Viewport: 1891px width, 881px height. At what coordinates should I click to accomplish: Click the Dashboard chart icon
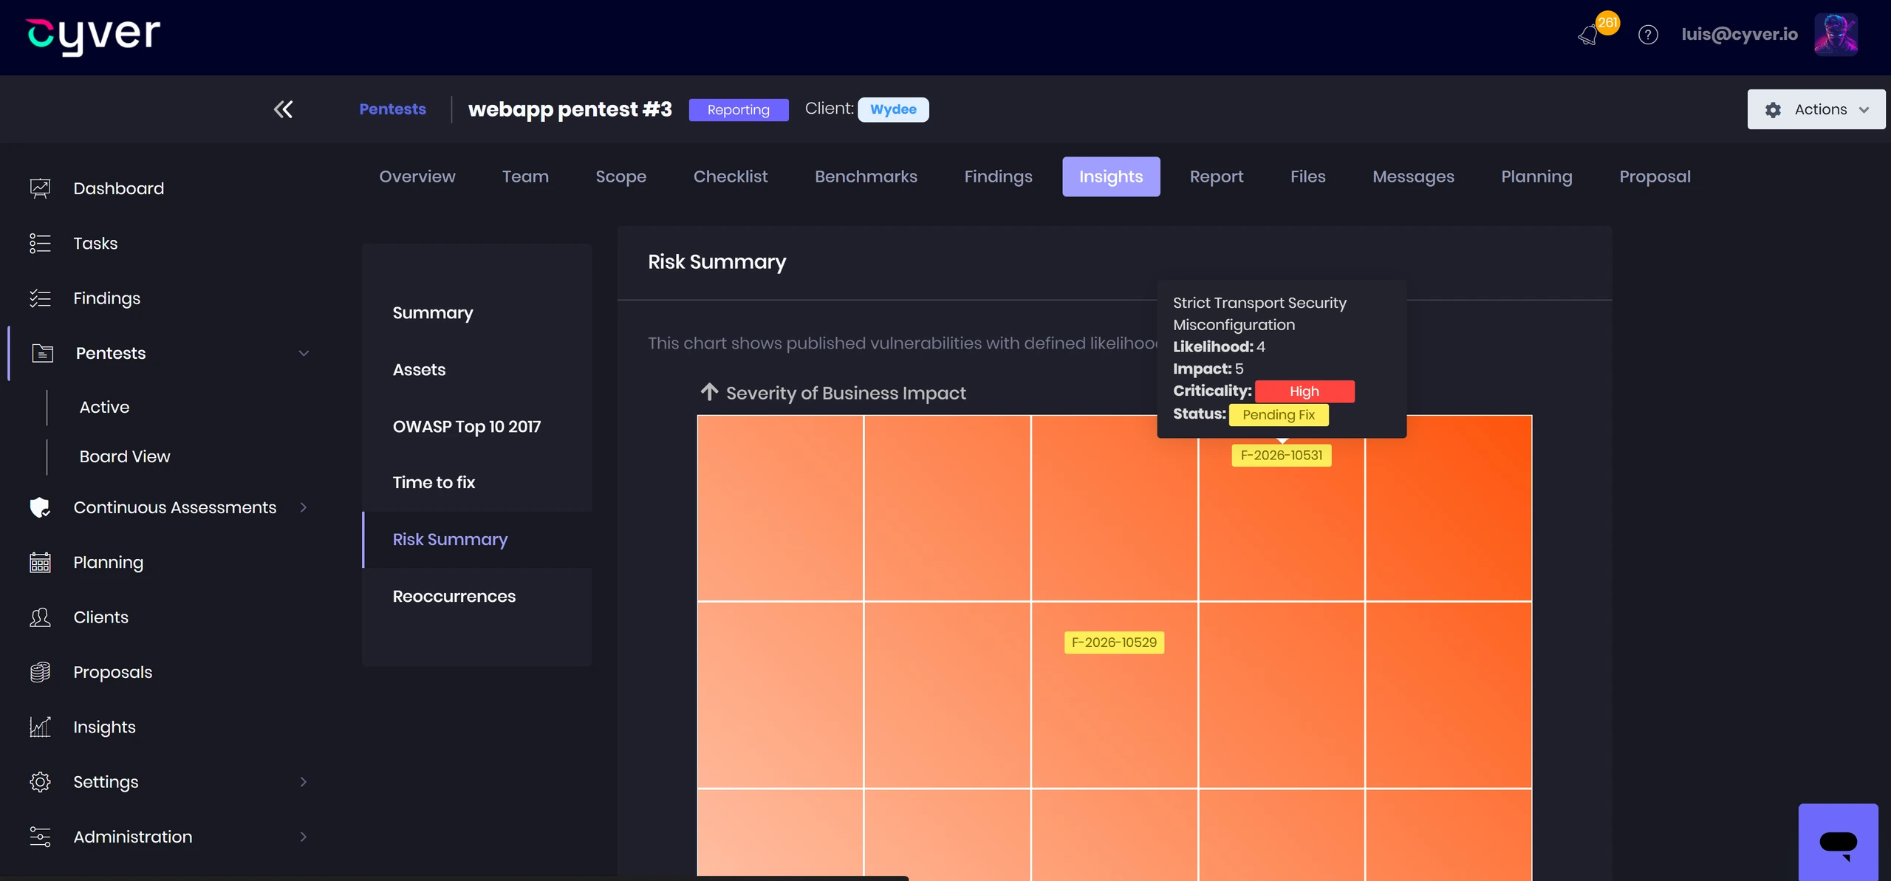pyautogui.click(x=40, y=188)
